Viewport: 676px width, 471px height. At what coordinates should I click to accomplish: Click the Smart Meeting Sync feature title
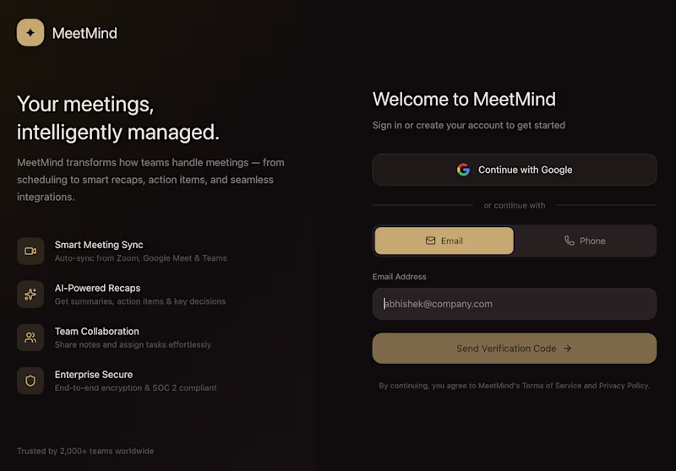99,245
